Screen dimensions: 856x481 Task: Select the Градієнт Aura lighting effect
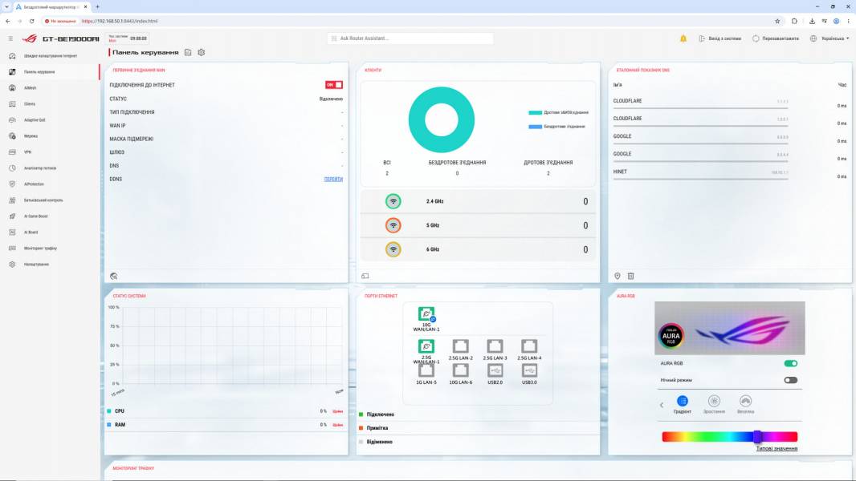coord(683,404)
